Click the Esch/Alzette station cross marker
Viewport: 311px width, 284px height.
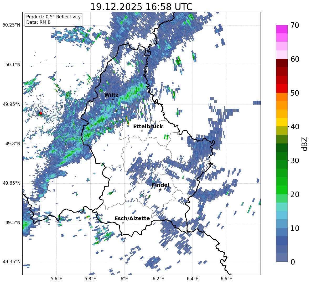pyautogui.click(x=123, y=223)
